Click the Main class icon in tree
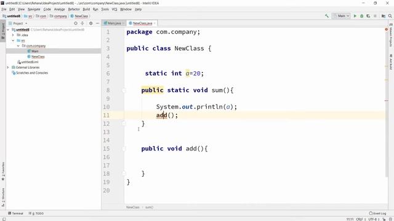The width and height of the screenshot is (394, 221). click(x=29, y=51)
